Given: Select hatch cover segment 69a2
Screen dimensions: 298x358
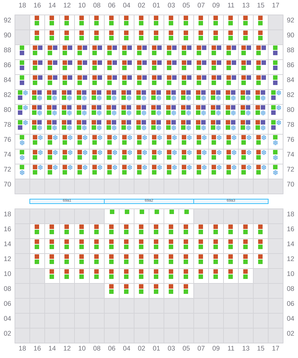Looking at the screenshot, I should pos(149,201).
